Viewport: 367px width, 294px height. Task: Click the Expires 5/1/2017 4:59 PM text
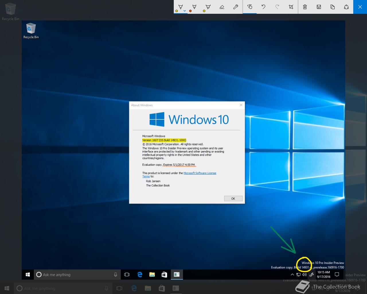(179, 165)
